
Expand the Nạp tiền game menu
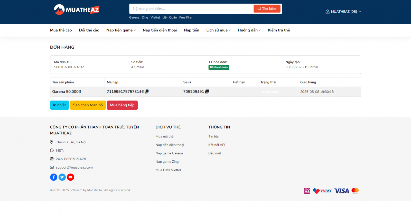[121, 30]
